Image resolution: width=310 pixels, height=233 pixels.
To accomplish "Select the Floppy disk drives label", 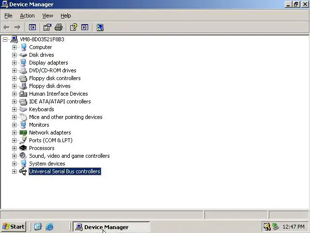I will (49, 86).
